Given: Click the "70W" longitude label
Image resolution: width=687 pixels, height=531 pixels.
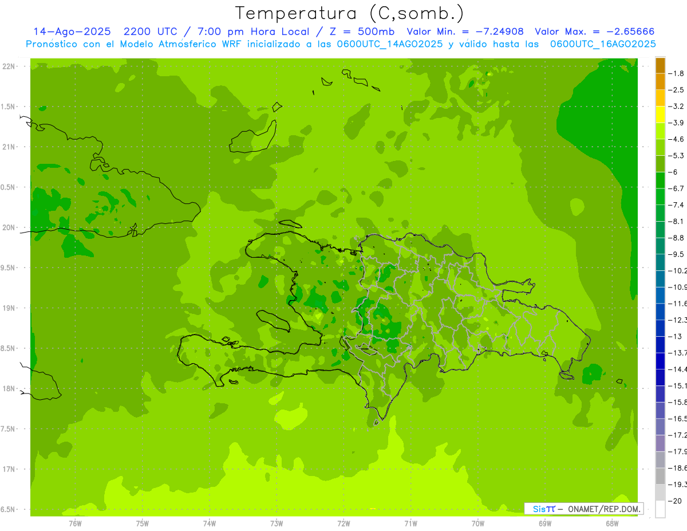Looking at the screenshot, I should [478, 524].
